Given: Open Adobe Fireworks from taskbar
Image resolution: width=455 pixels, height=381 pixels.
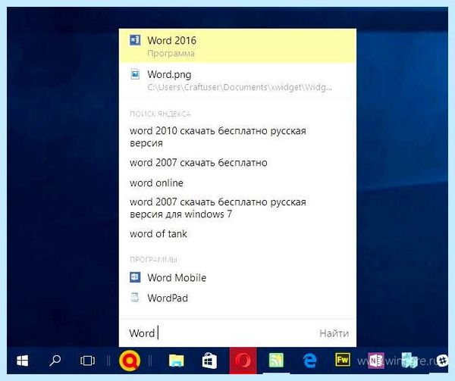Looking at the screenshot, I should tap(343, 360).
